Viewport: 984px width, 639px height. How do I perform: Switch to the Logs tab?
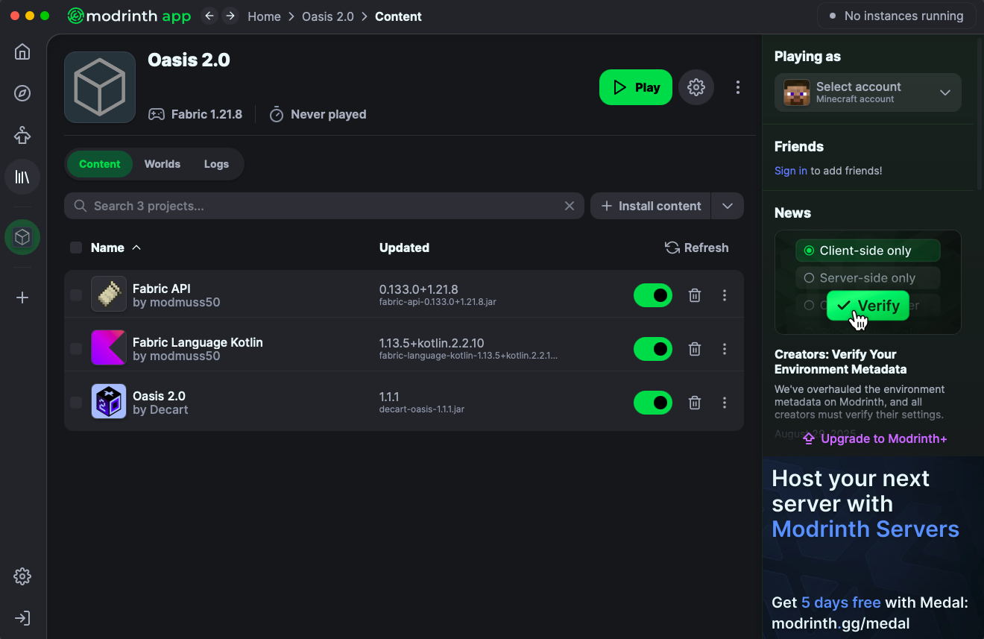(x=216, y=164)
